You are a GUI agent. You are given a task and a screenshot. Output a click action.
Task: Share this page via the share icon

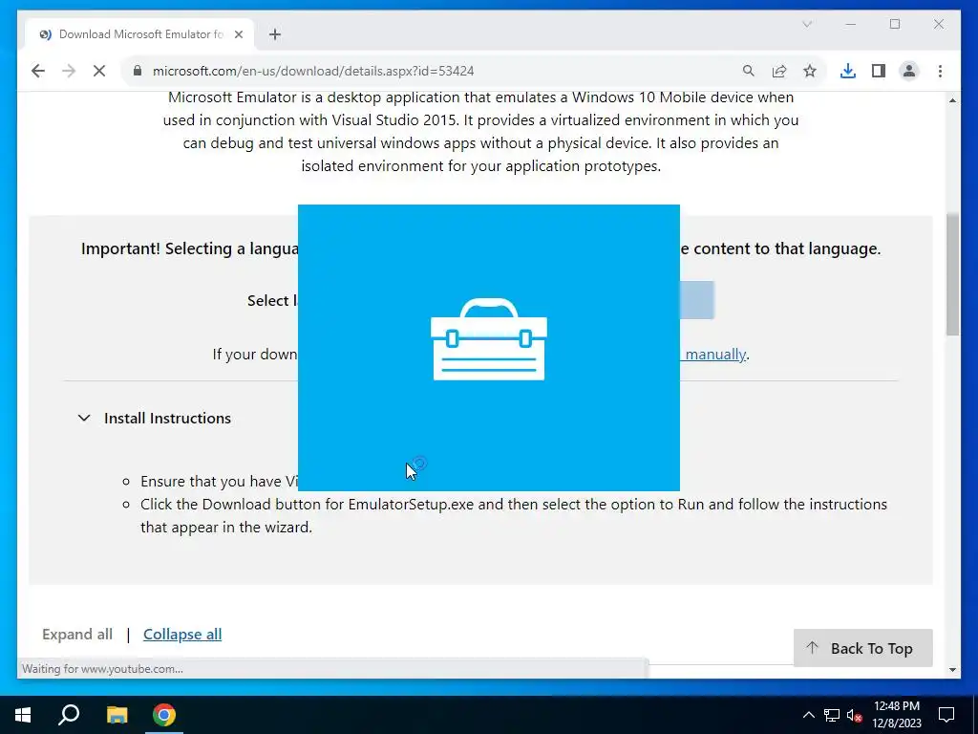pyautogui.click(x=779, y=71)
